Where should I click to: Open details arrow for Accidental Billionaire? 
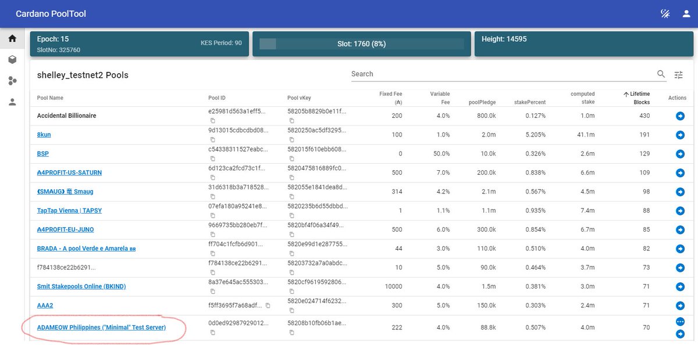pos(680,116)
